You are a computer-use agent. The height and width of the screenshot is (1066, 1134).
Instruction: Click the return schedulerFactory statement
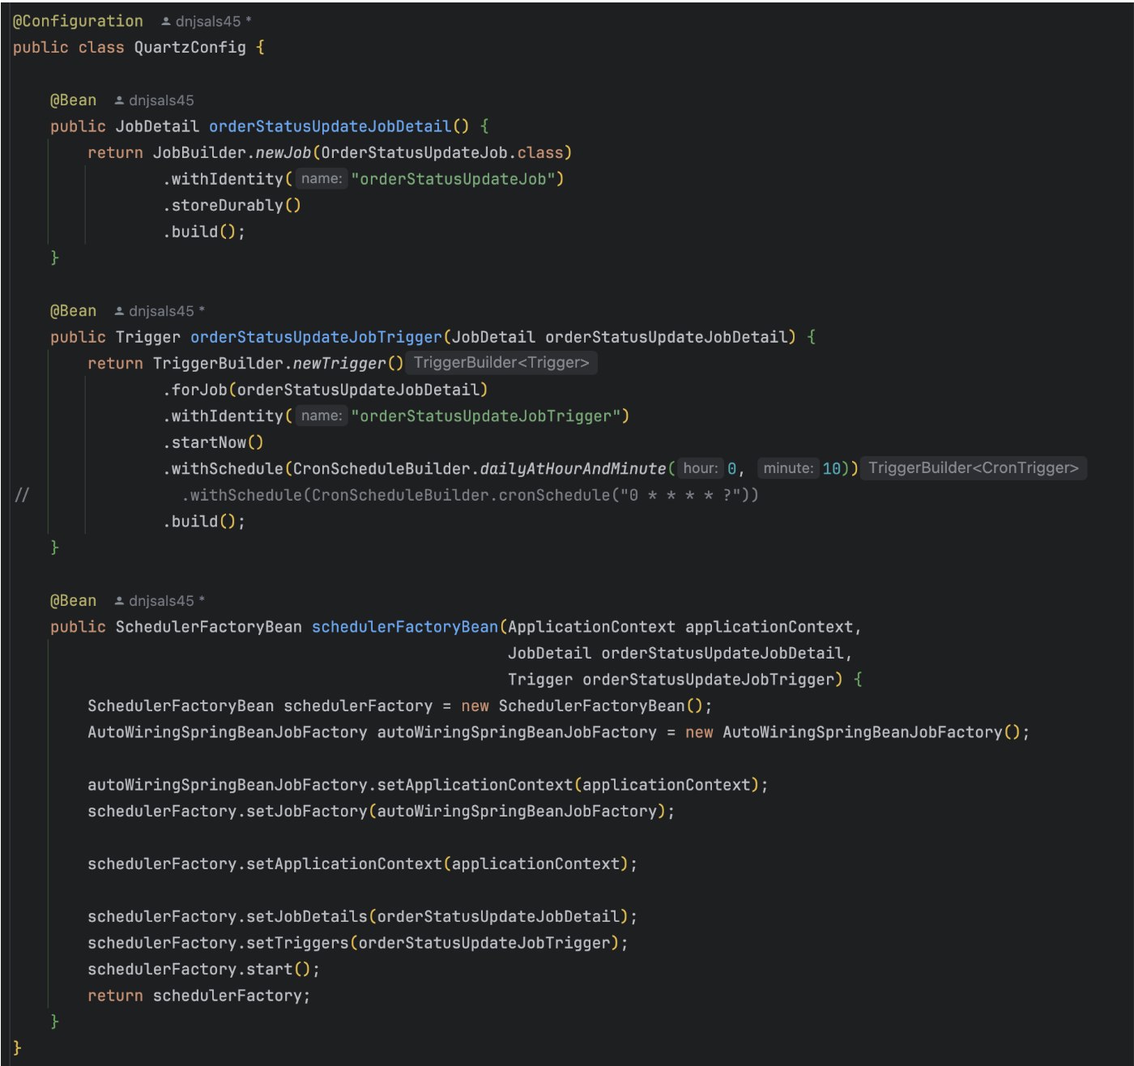click(199, 996)
